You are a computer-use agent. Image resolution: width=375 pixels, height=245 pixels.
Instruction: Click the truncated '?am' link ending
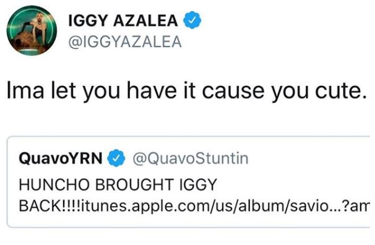coord(356,206)
